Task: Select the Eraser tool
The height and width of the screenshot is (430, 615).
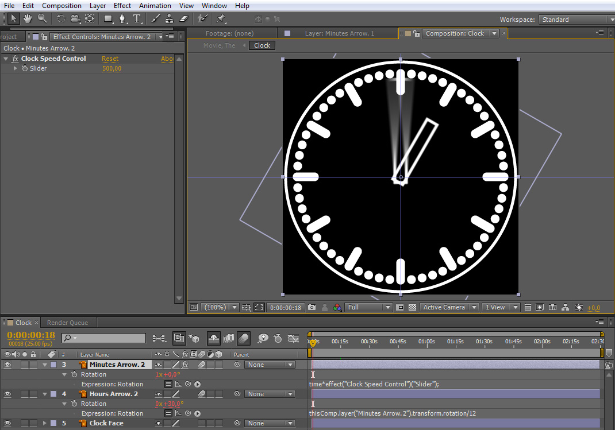Action: (x=184, y=18)
